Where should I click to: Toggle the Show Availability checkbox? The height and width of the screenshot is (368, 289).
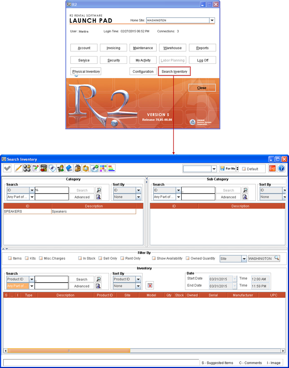tap(154, 258)
